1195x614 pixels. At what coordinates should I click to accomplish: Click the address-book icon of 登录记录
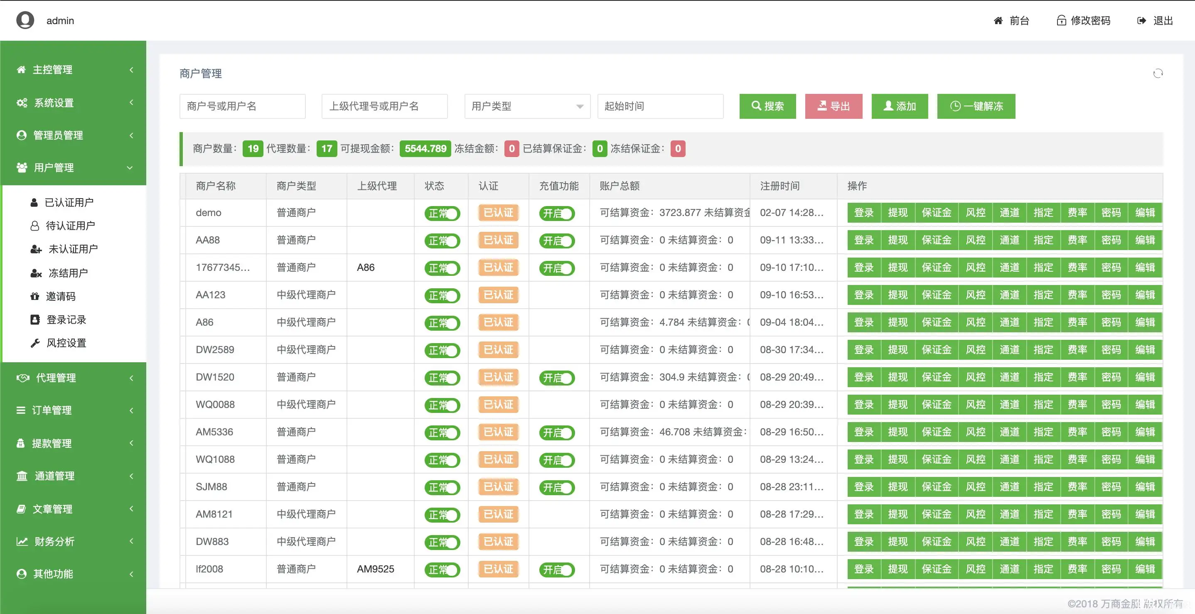(x=35, y=319)
